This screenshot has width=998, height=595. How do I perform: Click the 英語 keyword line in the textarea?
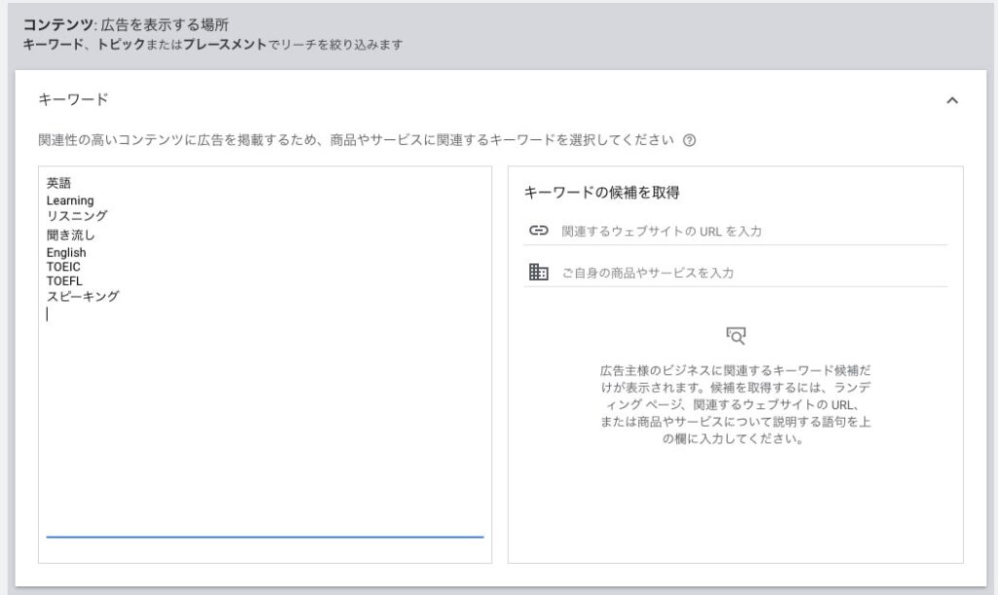(x=59, y=183)
